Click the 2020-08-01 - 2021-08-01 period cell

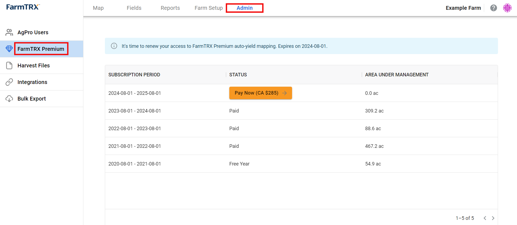click(134, 164)
